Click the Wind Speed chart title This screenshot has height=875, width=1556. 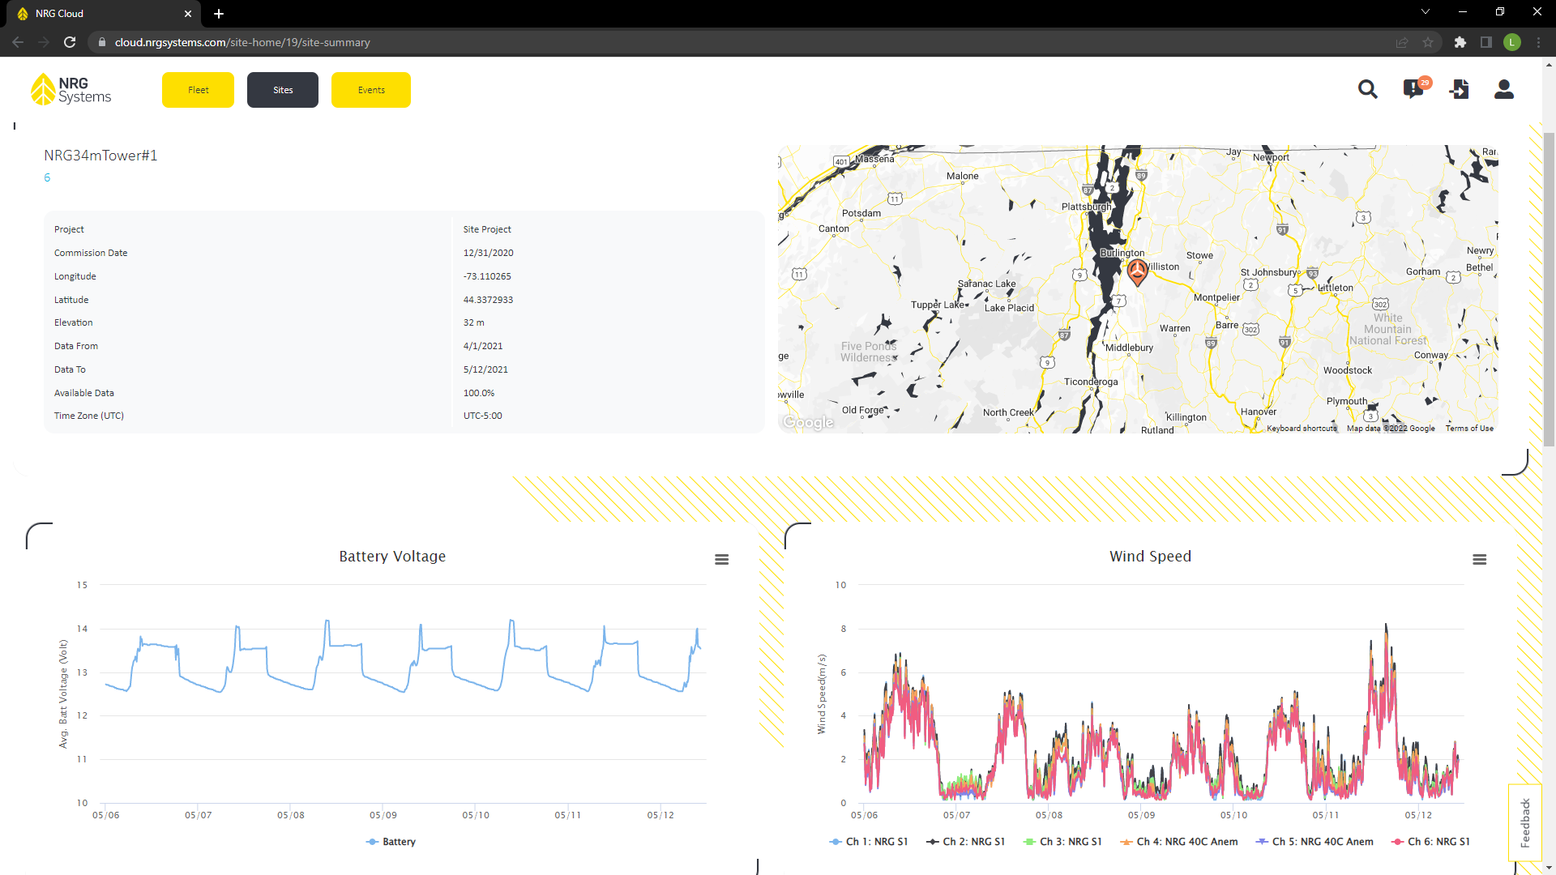(1150, 557)
